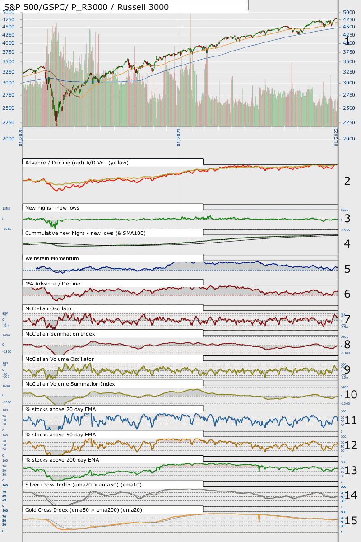Click the '4000' value on the right price axis
Viewport: 361px width, 542px height.
tap(349, 43)
